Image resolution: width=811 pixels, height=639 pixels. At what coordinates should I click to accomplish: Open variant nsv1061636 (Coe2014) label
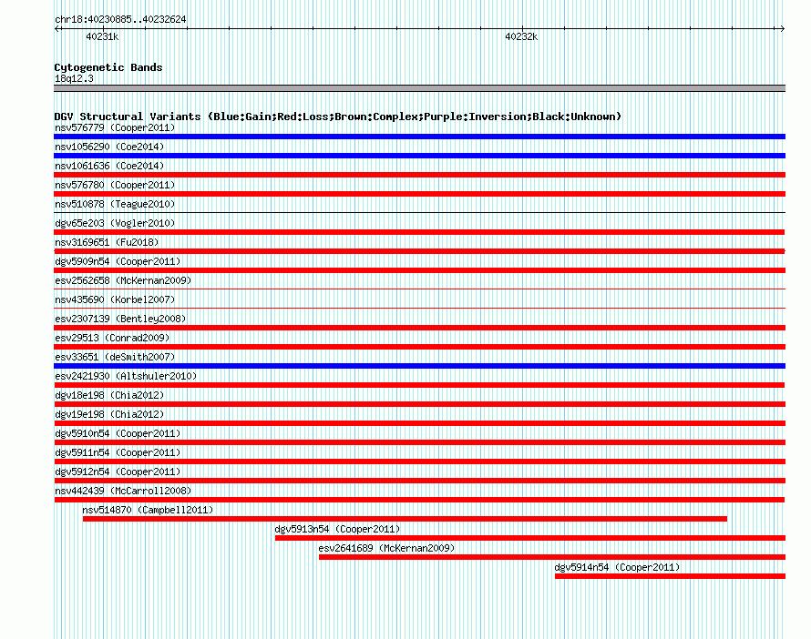(109, 166)
